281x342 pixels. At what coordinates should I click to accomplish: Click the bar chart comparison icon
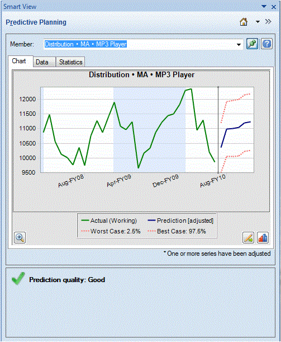pyautogui.click(x=263, y=237)
